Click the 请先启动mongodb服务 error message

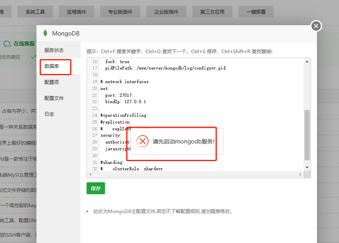point(184,141)
